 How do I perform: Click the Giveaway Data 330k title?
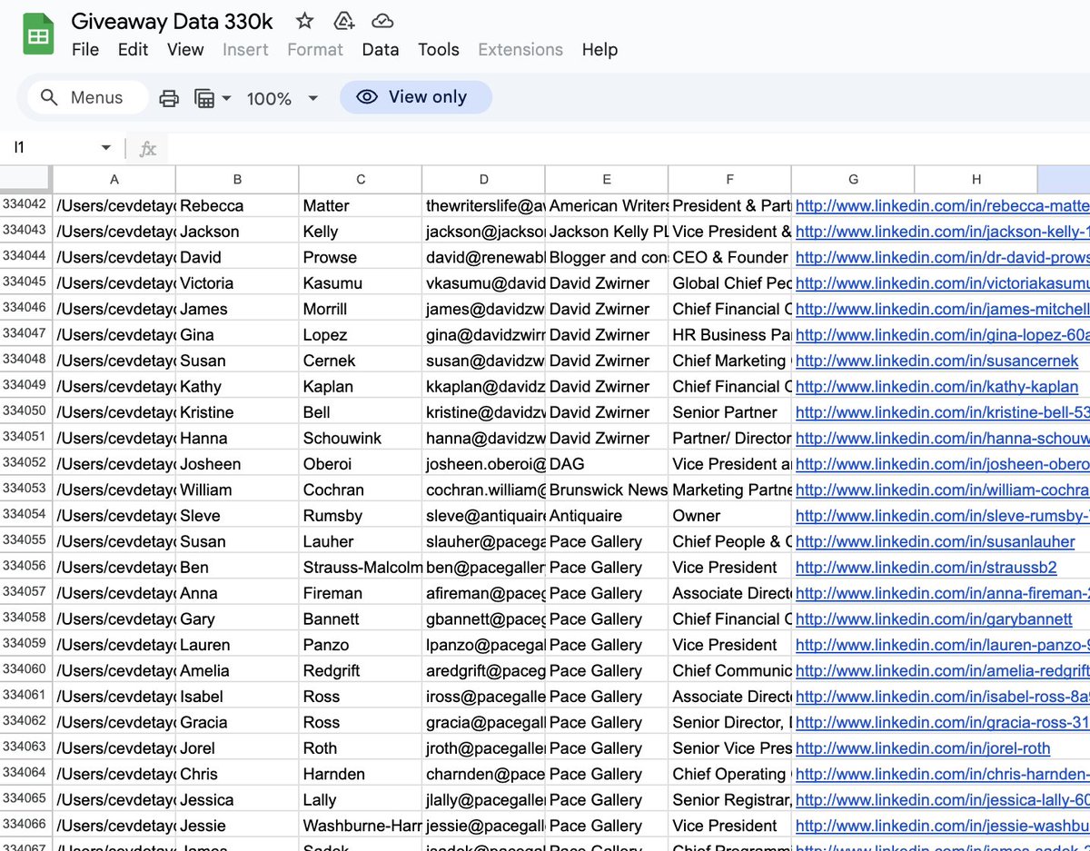tap(172, 21)
